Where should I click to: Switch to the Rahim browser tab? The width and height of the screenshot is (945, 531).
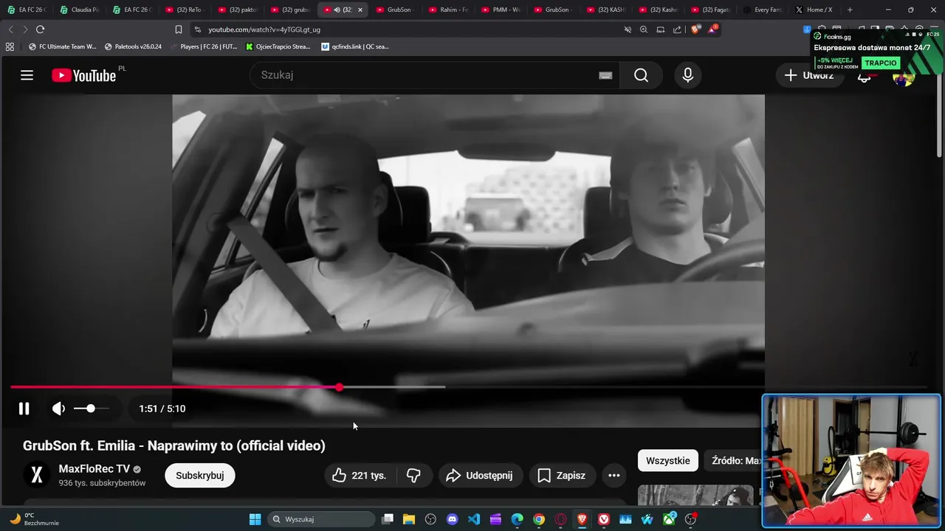[449, 10]
